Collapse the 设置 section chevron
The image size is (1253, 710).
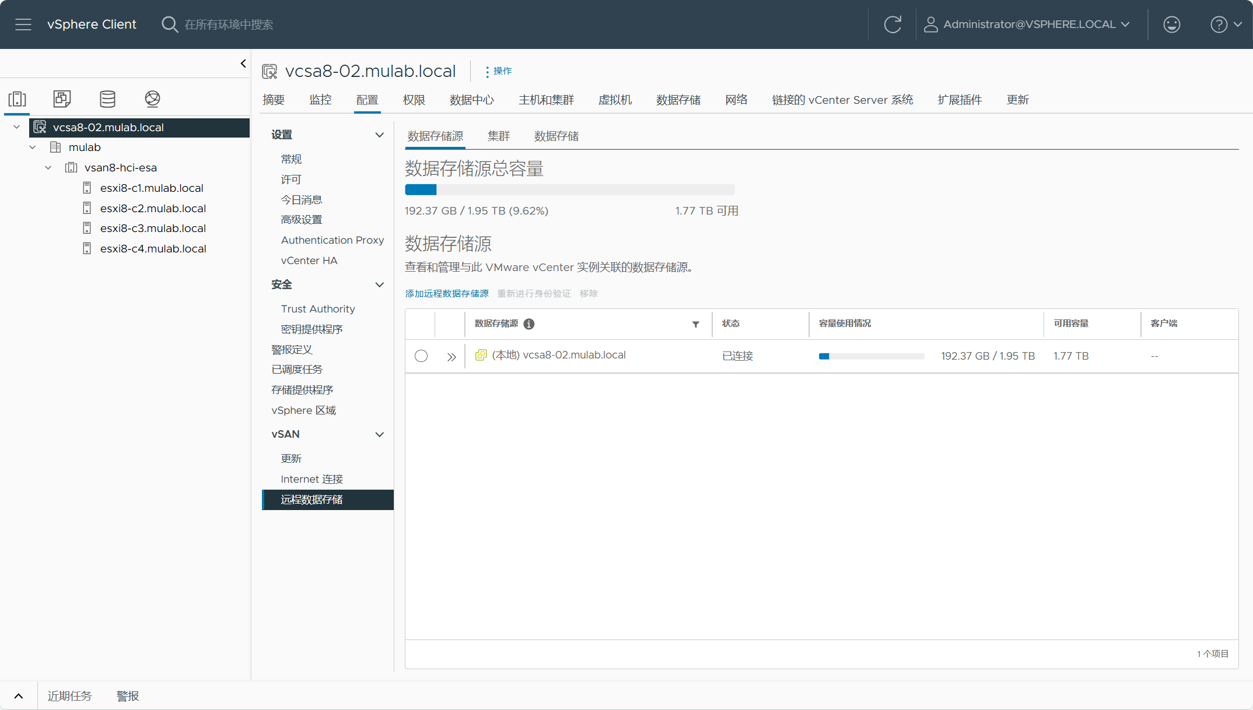380,135
